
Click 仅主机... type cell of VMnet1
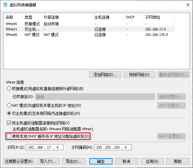click(x=32, y=29)
